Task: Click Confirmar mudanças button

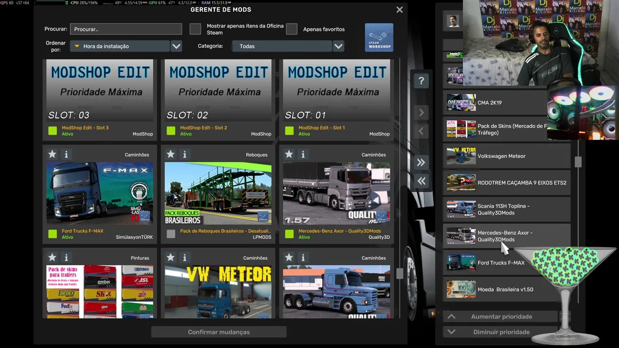Action: [219, 332]
